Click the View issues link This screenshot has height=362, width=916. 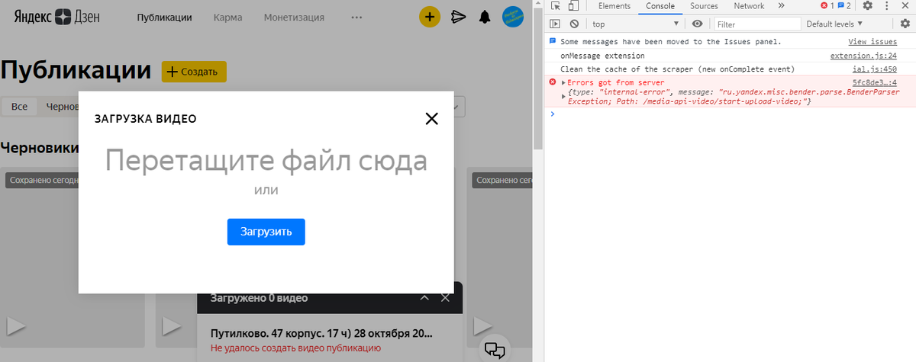872,42
